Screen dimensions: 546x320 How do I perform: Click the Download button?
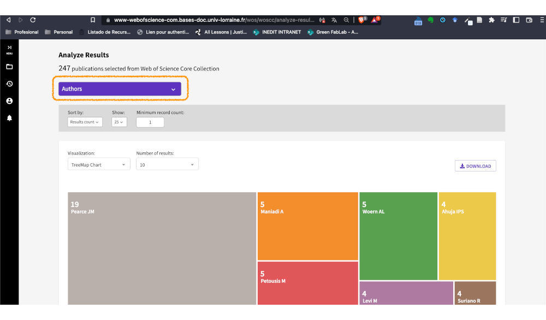475,166
